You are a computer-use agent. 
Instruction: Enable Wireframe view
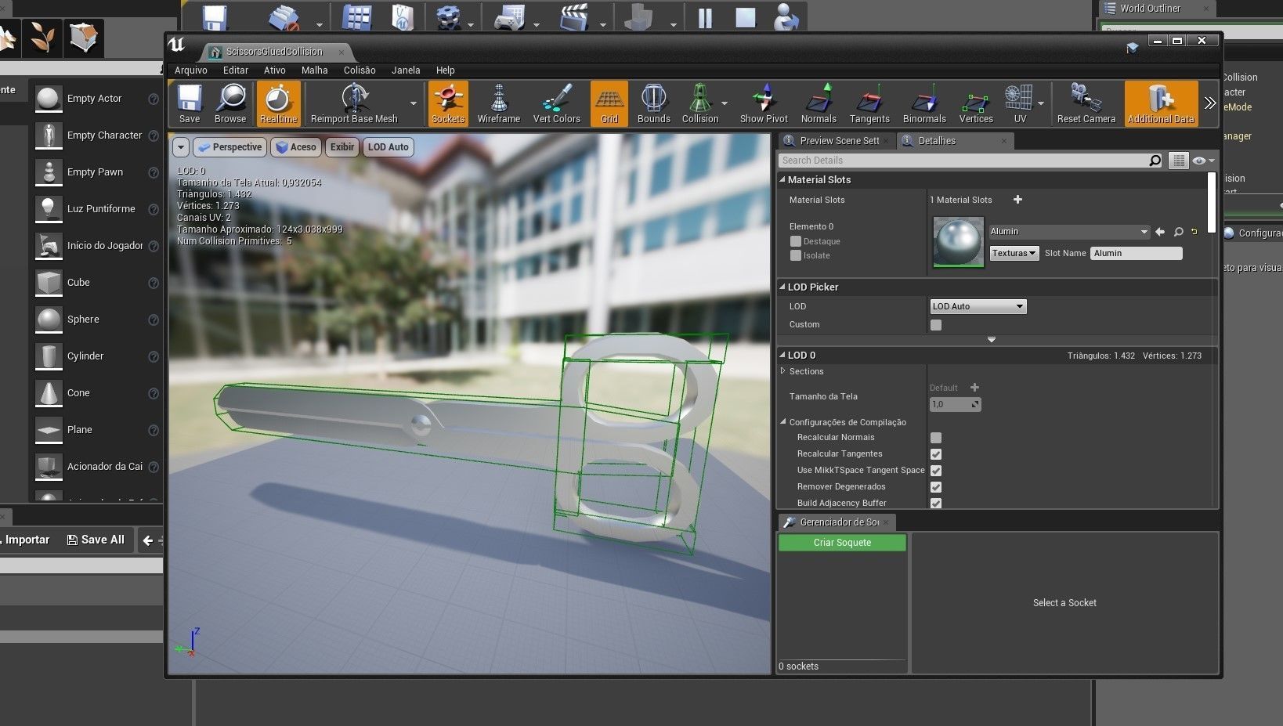point(499,104)
